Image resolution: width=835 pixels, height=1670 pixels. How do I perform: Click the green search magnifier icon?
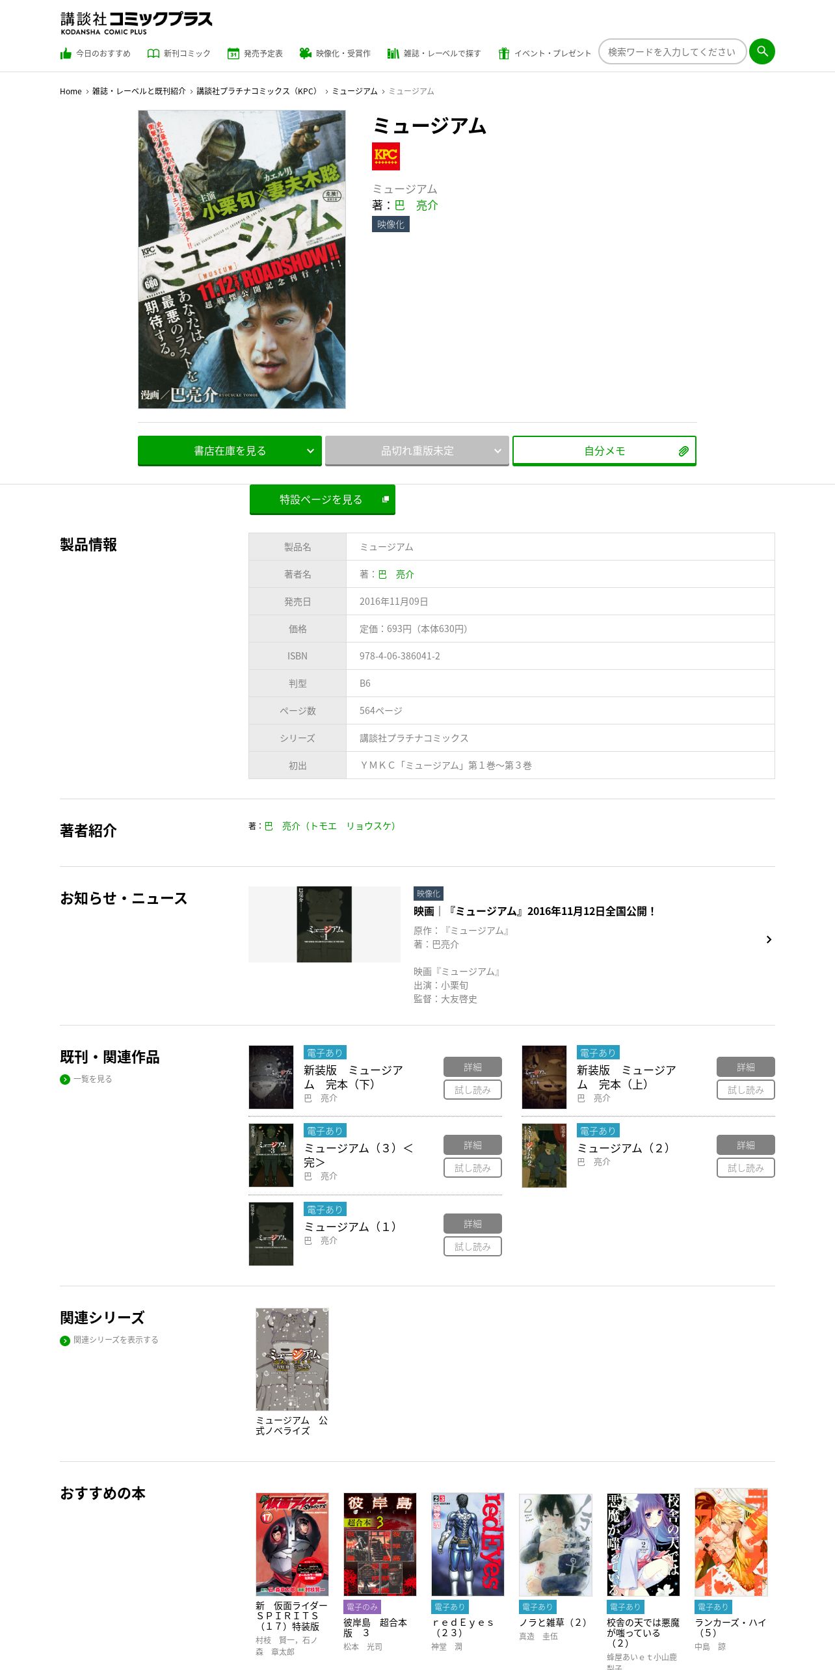click(x=762, y=51)
